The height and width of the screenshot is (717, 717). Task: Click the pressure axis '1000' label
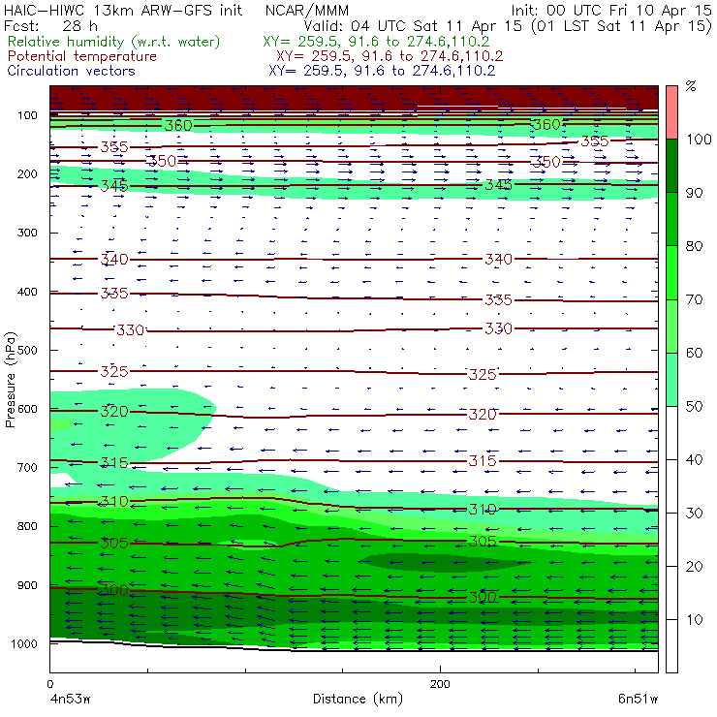24,643
